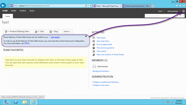Click the Open new Visual Studio instance icon
This screenshot has height=105, width=186.
pos(94,55)
